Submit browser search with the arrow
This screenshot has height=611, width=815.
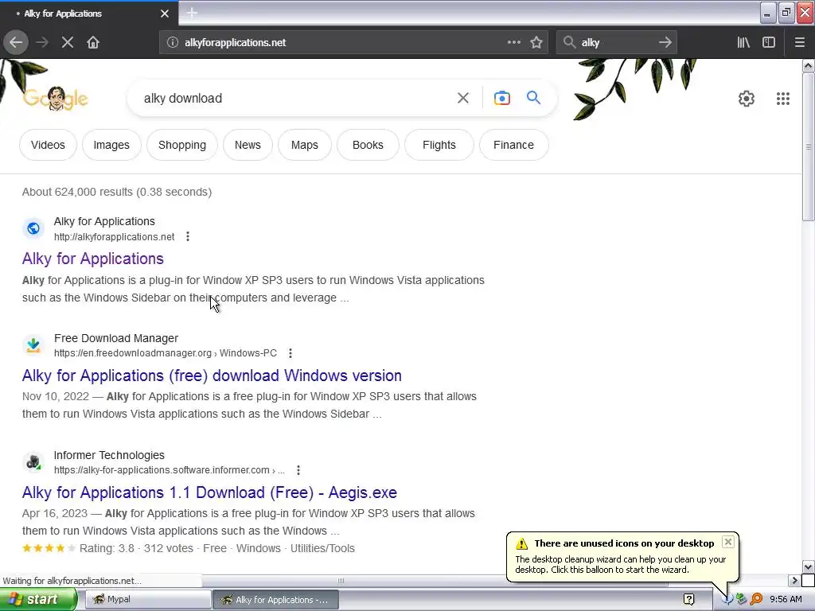click(665, 42)
